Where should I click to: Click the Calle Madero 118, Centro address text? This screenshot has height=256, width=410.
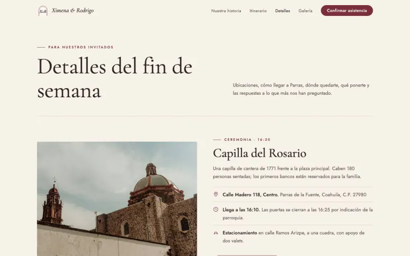coord(251,195)
